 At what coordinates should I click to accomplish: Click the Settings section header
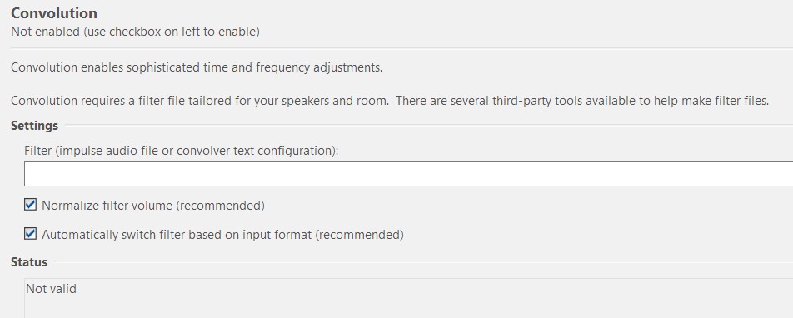click(34, 126)
